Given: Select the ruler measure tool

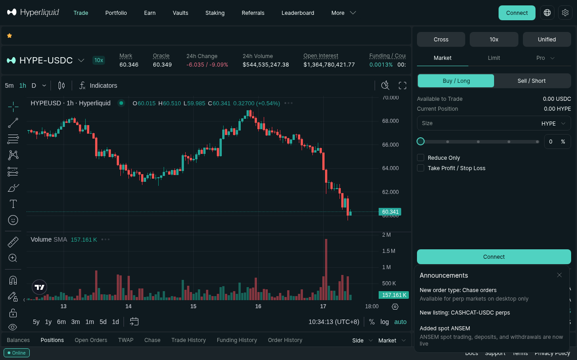Looking at the screenshot, I should [x=13, y=242].
